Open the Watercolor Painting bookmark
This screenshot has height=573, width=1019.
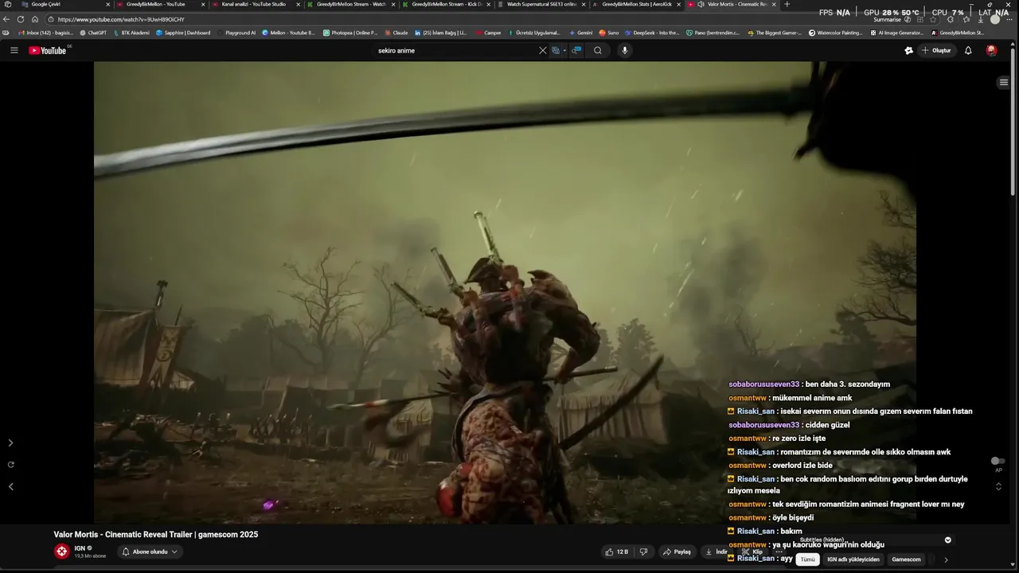(836, 33)
